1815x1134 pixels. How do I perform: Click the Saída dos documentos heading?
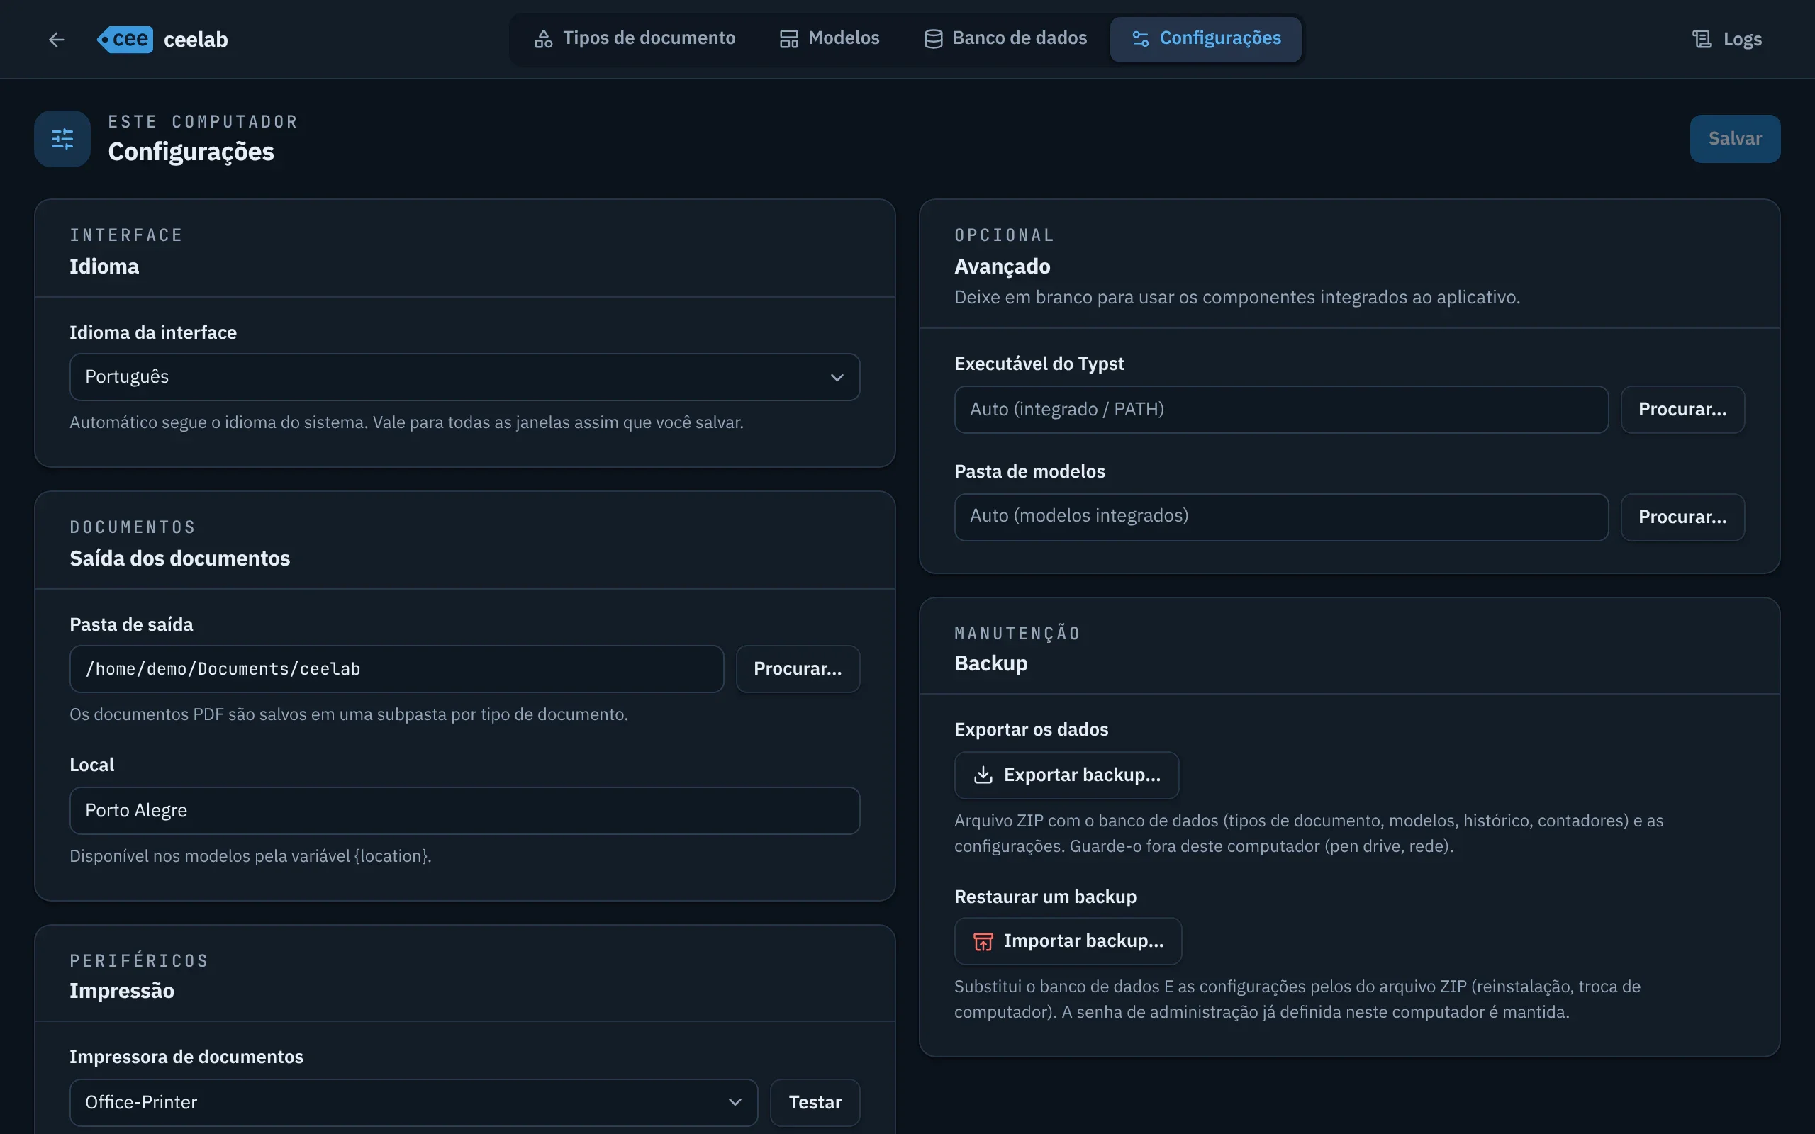click(x=180, y=558)
